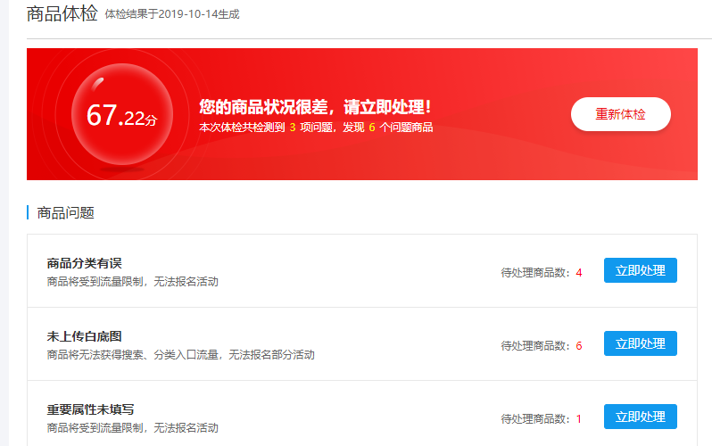This screenshot has height=446, width=712.
Task: Click the description under 未上传白底图
Action: pyautogui.click(x=180, y=355)
